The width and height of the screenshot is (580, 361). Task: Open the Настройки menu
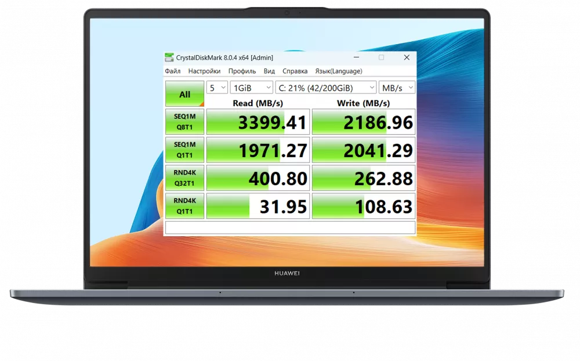(204, 71)
